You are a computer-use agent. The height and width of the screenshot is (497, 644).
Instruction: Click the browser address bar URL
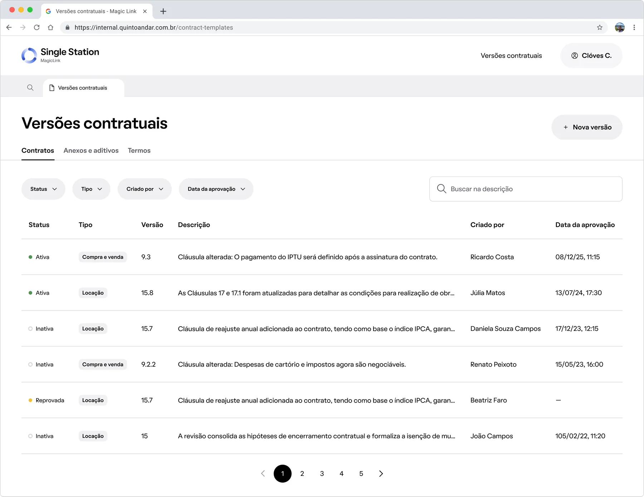[154, 28]
